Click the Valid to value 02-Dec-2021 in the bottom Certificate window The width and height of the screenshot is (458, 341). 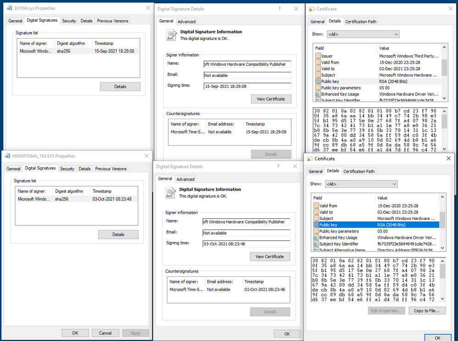click(397, 212)
